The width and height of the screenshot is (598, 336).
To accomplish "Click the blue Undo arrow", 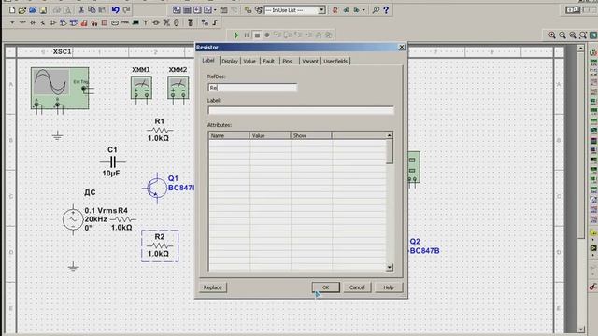I will [116, 10].
